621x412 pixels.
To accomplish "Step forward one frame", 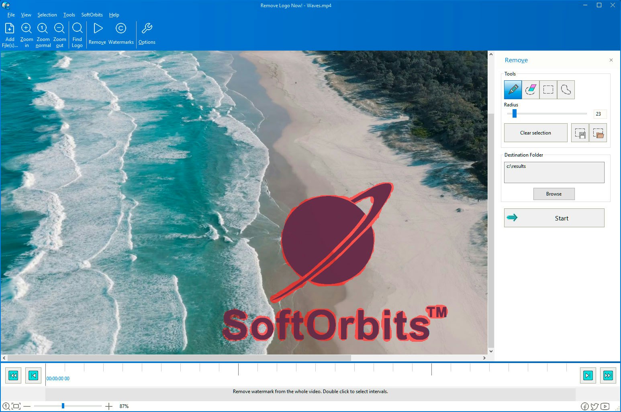I will click(588, 375).
